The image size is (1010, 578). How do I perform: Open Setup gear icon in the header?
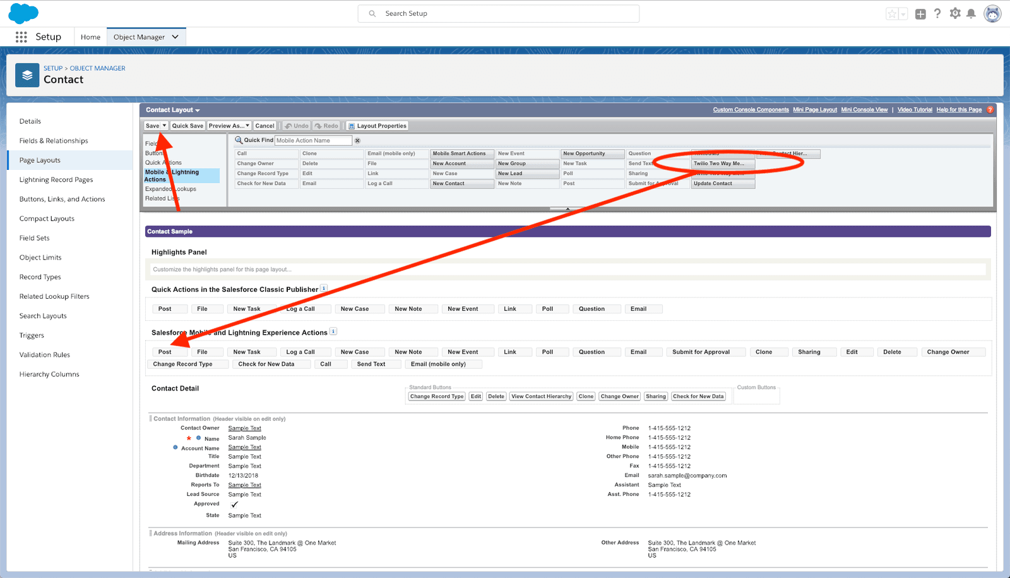[955, 13]
